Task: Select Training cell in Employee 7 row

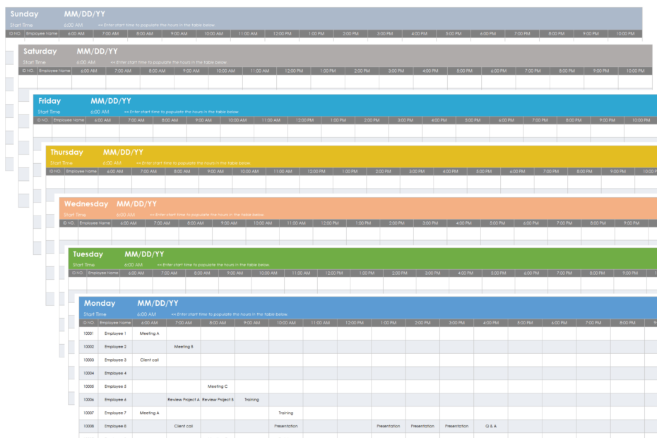Action: point(286,413)
